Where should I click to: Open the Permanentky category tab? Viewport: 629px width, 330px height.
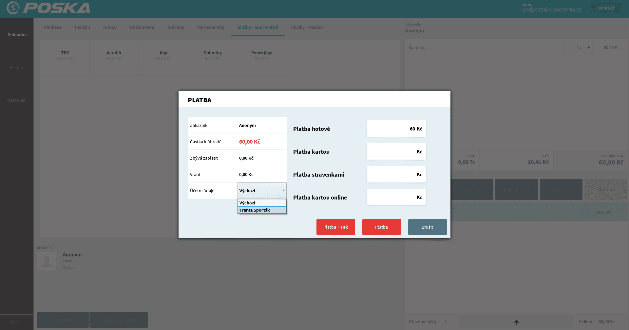[x=211, y=27]
